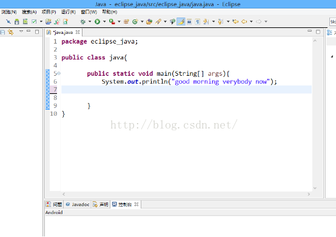Click the Open Type folder icon
Screen dimensions: 336x237
(149, 22)
